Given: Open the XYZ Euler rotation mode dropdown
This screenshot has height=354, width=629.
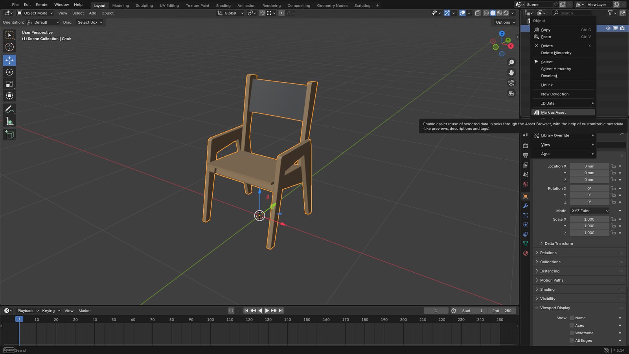Looking at the screenshot, I should click(x=590, y=211).
